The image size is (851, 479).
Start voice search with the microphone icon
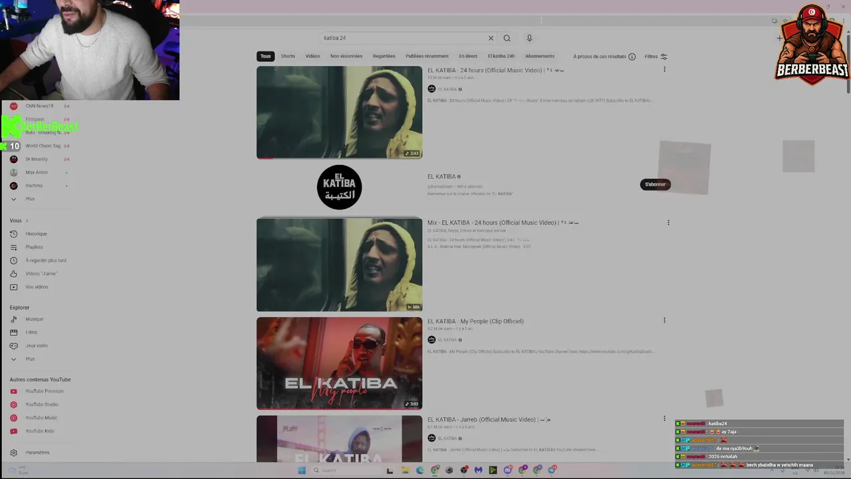529,38
